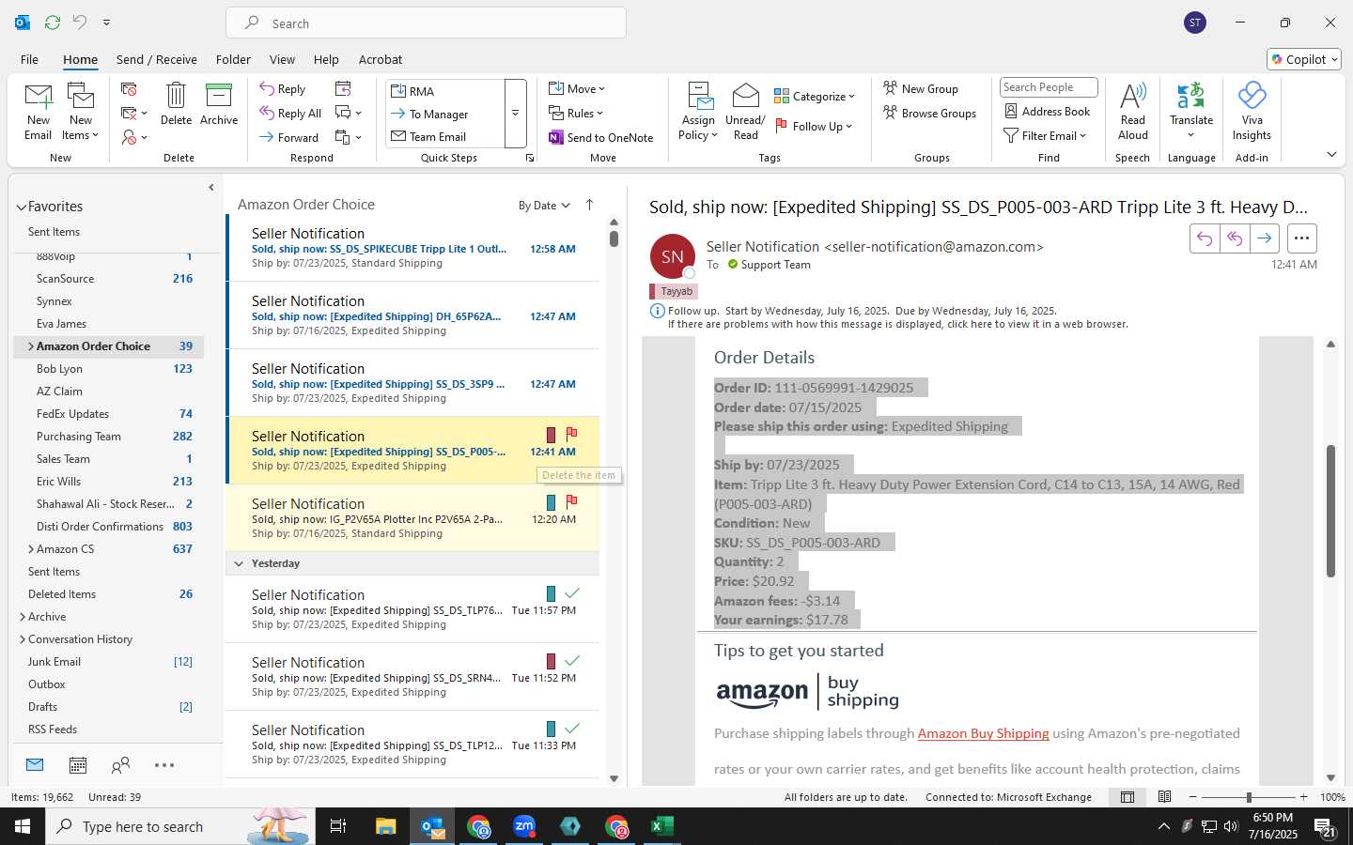Screen dimensions: 1353x845
Task: Click reply all arrow in reading pane
Action: [x=1235, y=238]
